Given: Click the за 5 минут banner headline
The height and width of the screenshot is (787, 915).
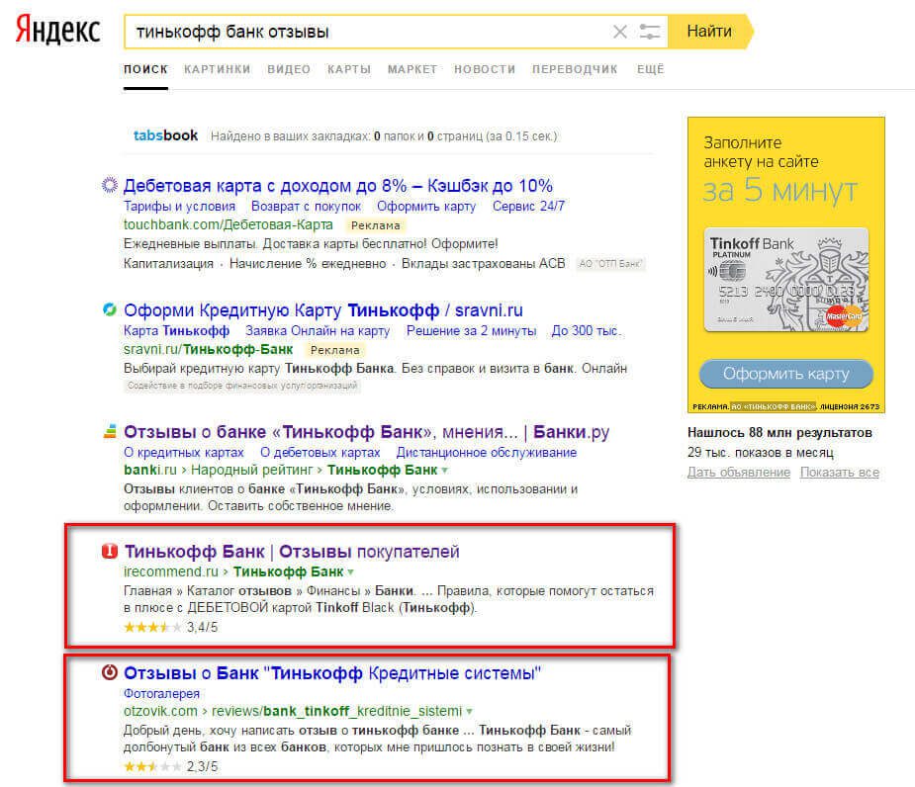Looking at the screenshot, I should click(780, 191).
